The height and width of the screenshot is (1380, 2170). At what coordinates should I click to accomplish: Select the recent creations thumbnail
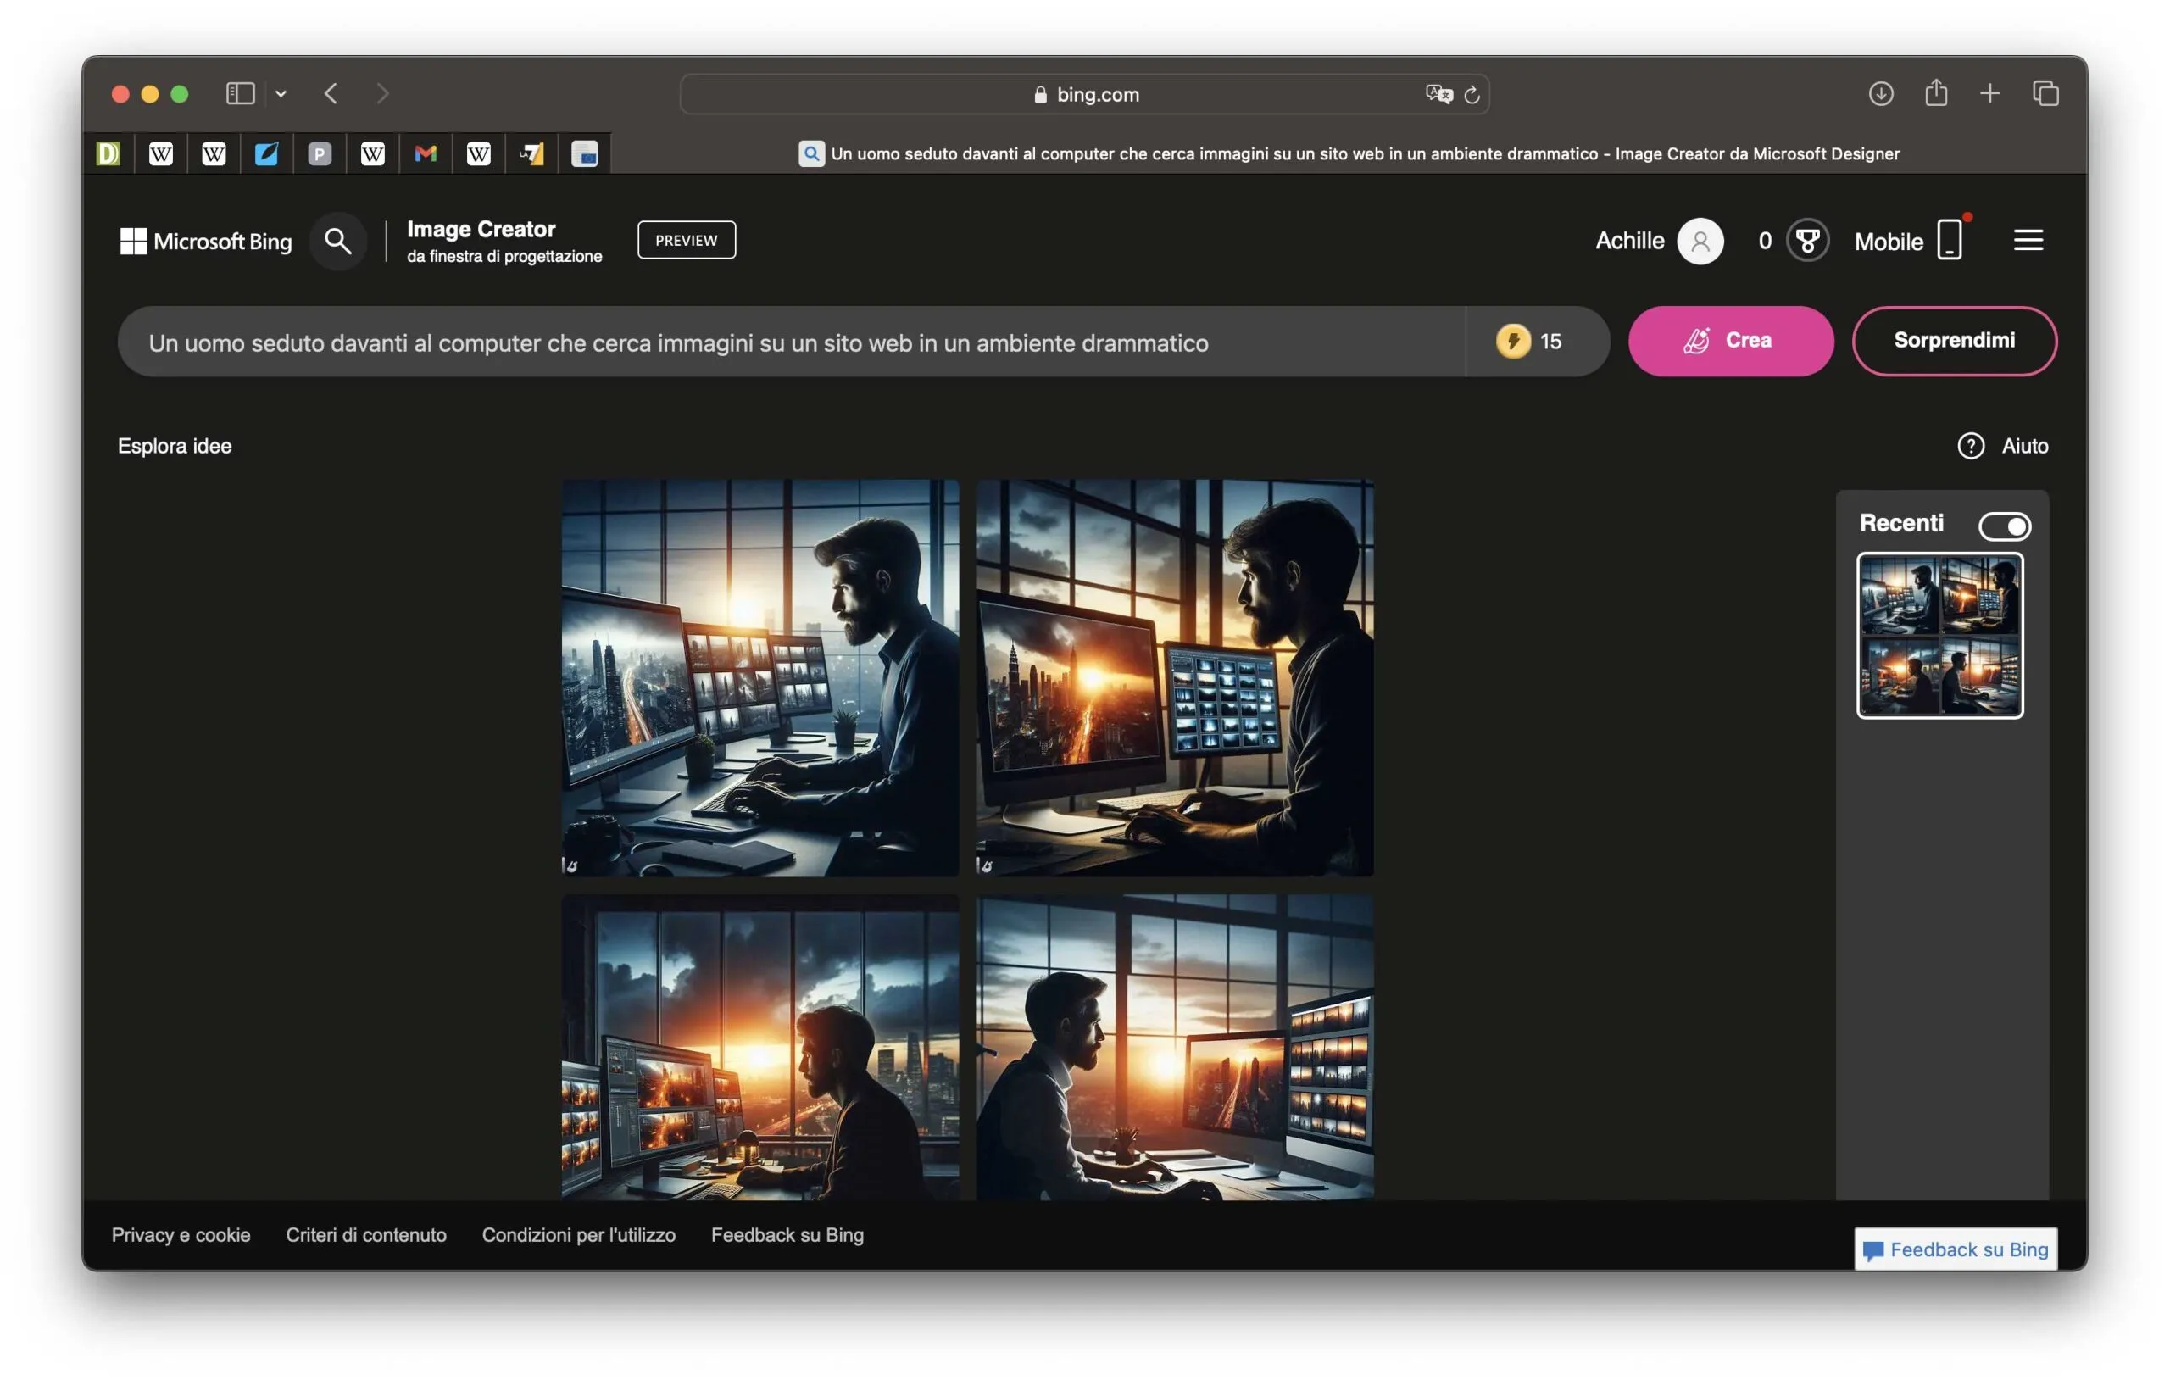click(1939, 636)
